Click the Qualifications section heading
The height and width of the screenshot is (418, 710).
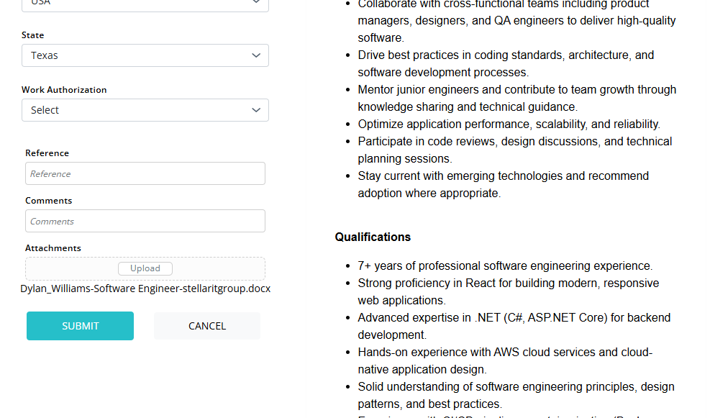click(x=373, y=237)
